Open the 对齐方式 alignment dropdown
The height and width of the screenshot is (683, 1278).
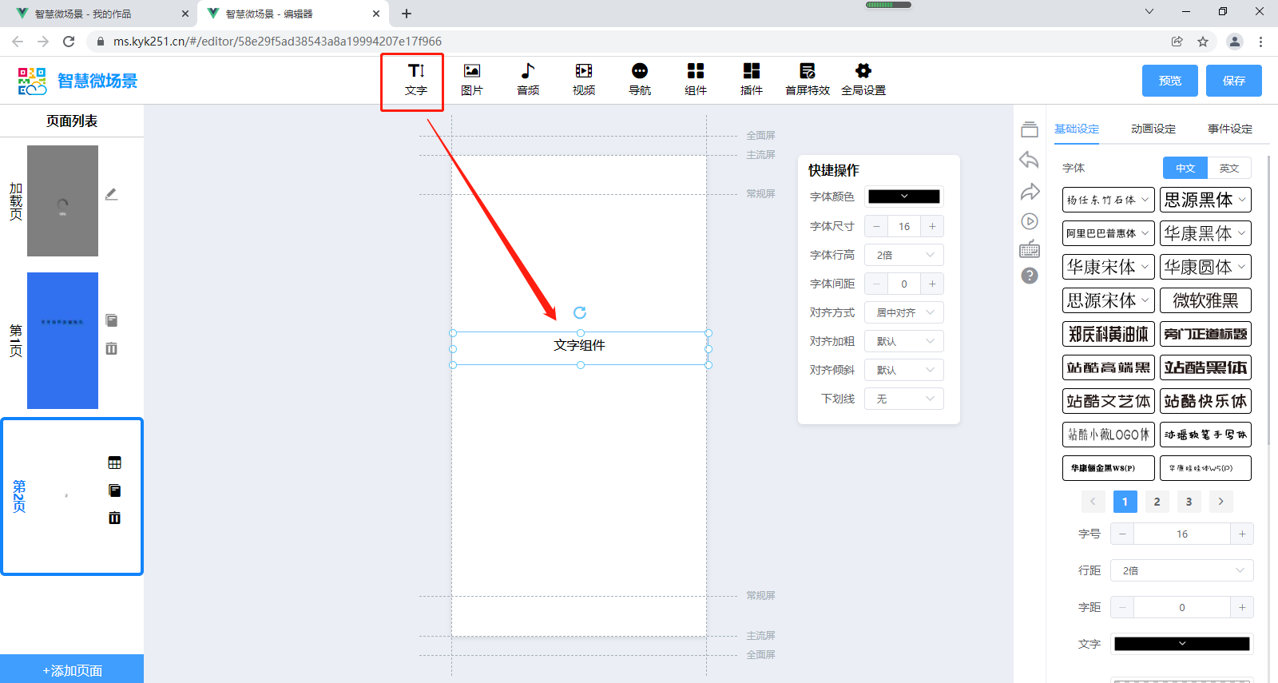903,312
